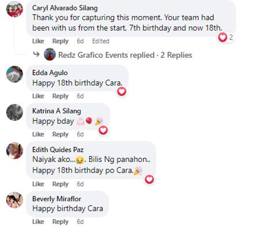Click heart reaction on Katrina's comment

[x=103, y=130]
